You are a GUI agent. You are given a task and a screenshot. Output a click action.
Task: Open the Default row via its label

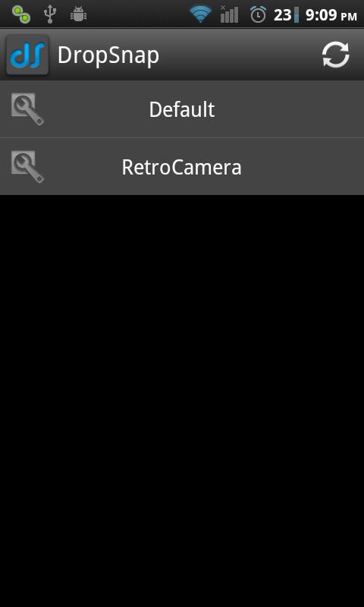182,109
